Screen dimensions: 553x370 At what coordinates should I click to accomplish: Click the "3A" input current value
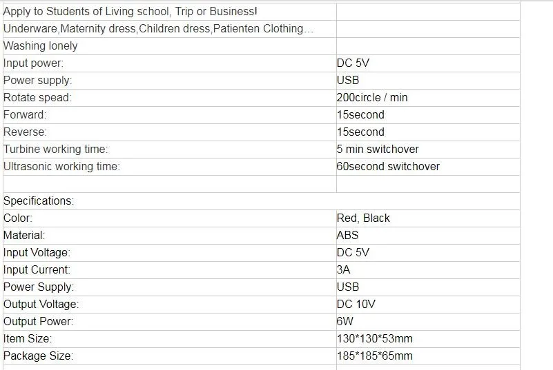point(344,270)
